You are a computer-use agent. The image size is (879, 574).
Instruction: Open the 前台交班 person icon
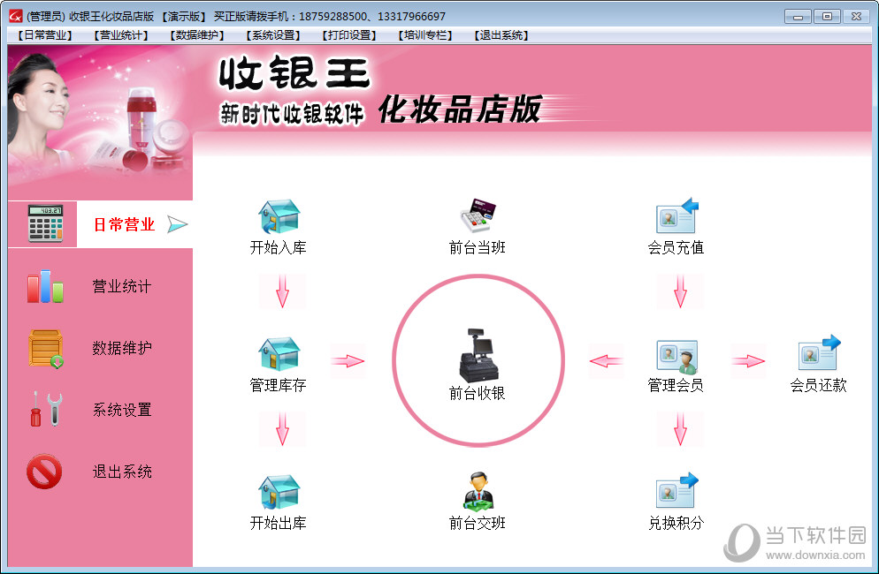point(478,492)
